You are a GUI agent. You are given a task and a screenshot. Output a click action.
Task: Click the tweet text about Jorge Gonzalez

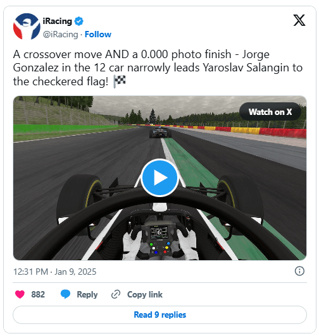[158, 68]
